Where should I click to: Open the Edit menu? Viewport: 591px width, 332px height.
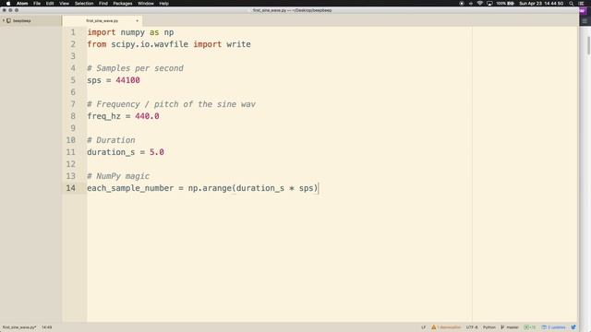click(50, 4)
